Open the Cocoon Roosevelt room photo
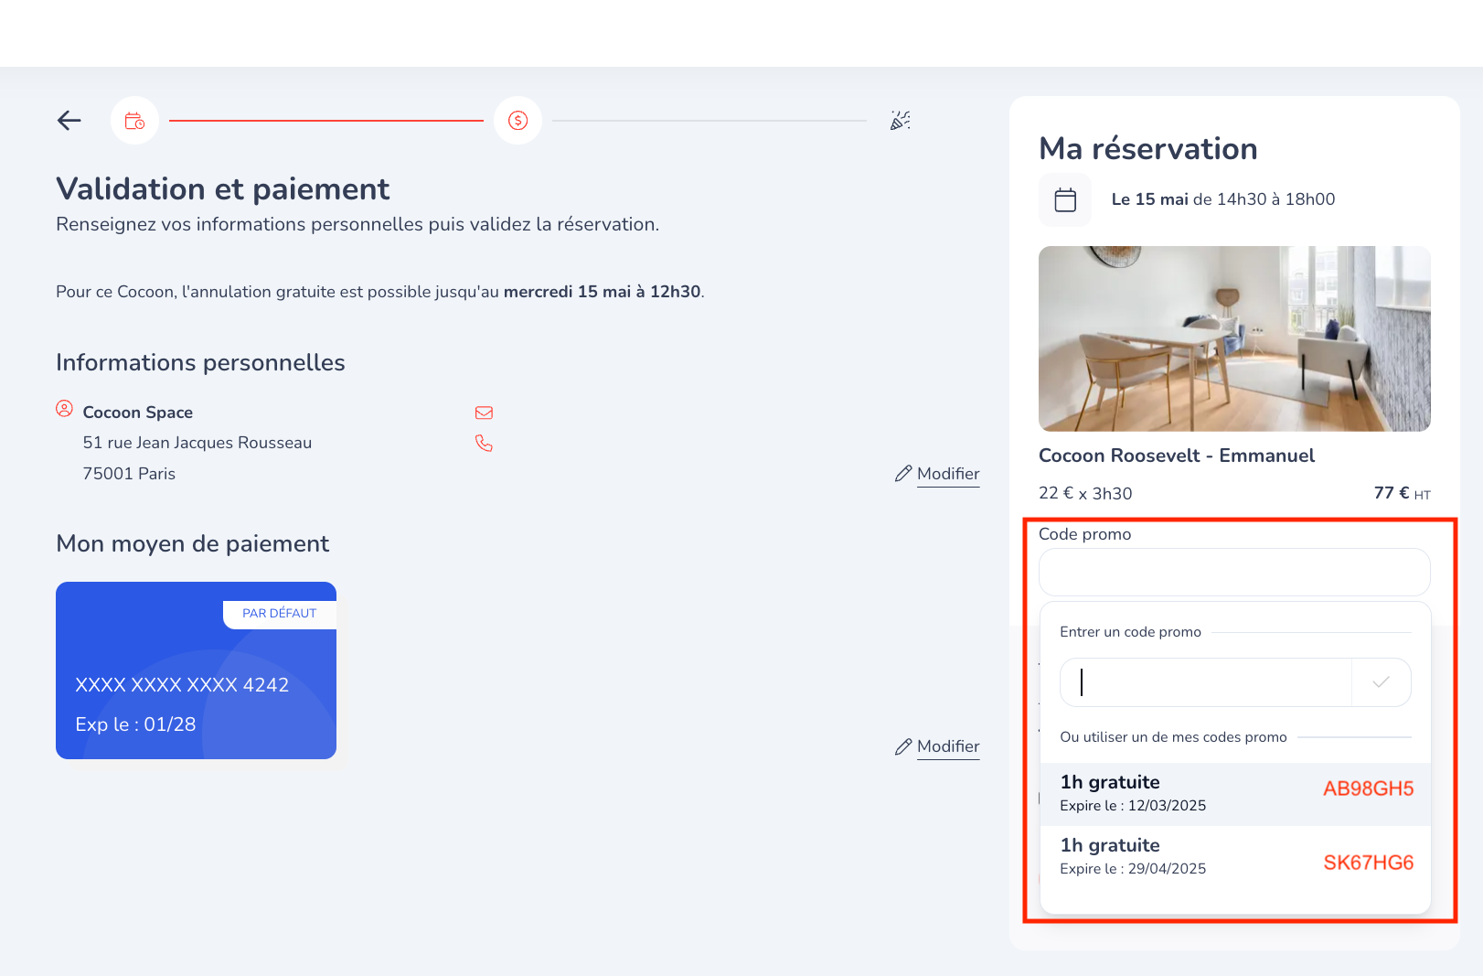Viewport: 1483px width, 976px height. [1234, 338]
